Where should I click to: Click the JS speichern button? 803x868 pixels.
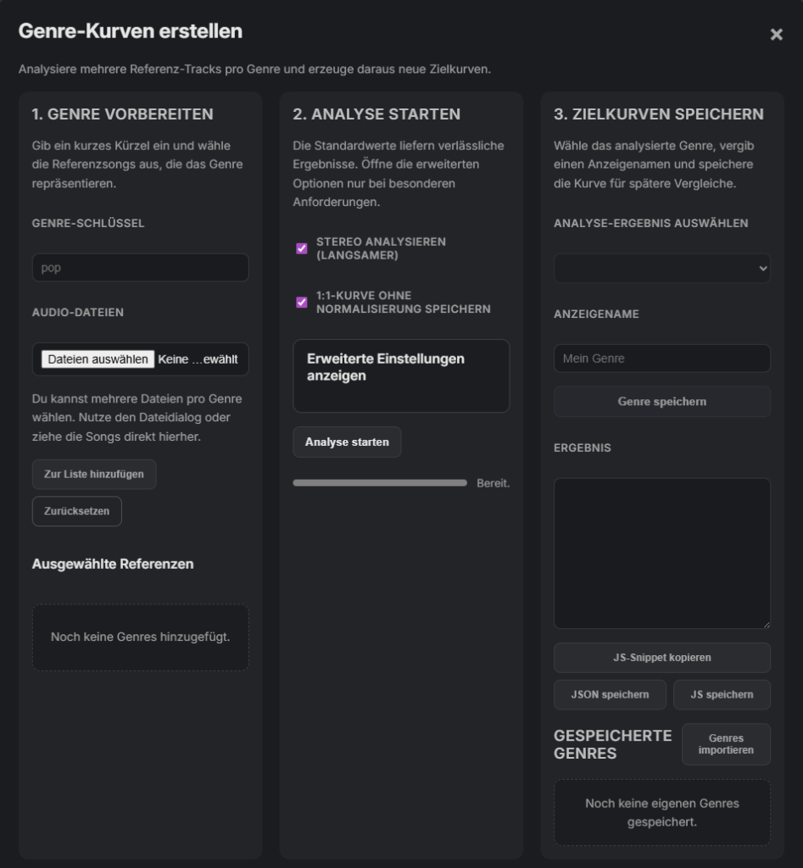[722, 695]
